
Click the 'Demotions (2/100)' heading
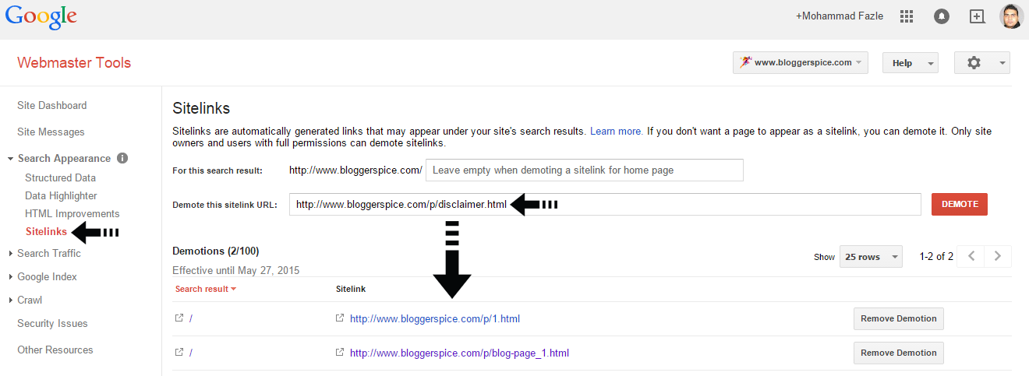click(215, 251)
